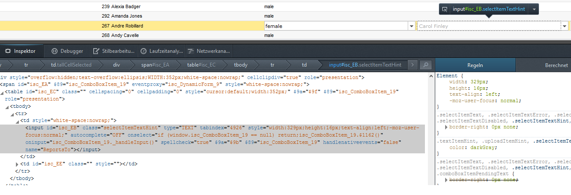
Task: Click the highlighted input isc_EB markup line
Action: coord(212,139)
